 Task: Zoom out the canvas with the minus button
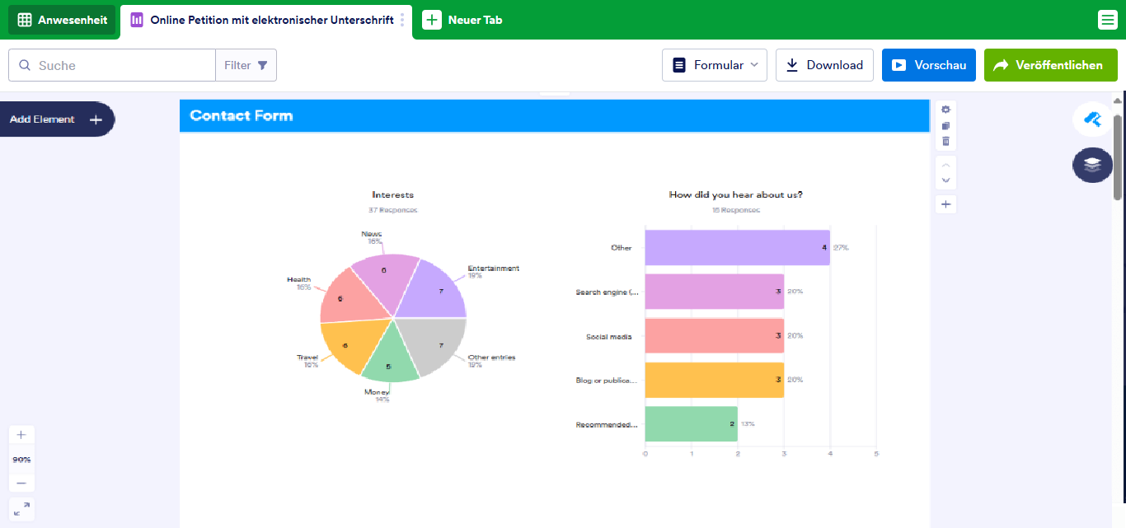[x=21, y=484]
